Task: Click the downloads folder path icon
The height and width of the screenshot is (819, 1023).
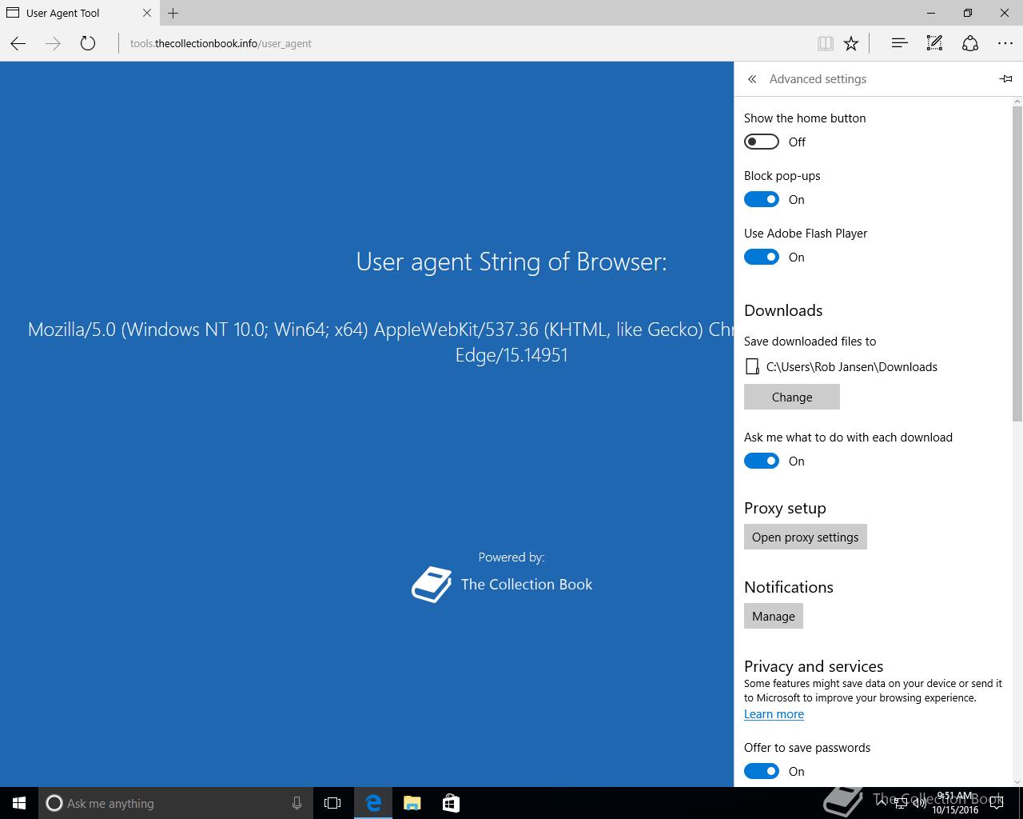Action: (x=751, y=366)
